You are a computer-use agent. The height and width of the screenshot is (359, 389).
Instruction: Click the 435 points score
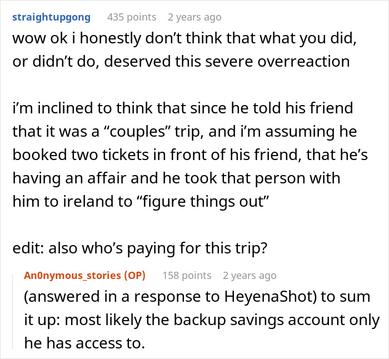click(132, 17)
